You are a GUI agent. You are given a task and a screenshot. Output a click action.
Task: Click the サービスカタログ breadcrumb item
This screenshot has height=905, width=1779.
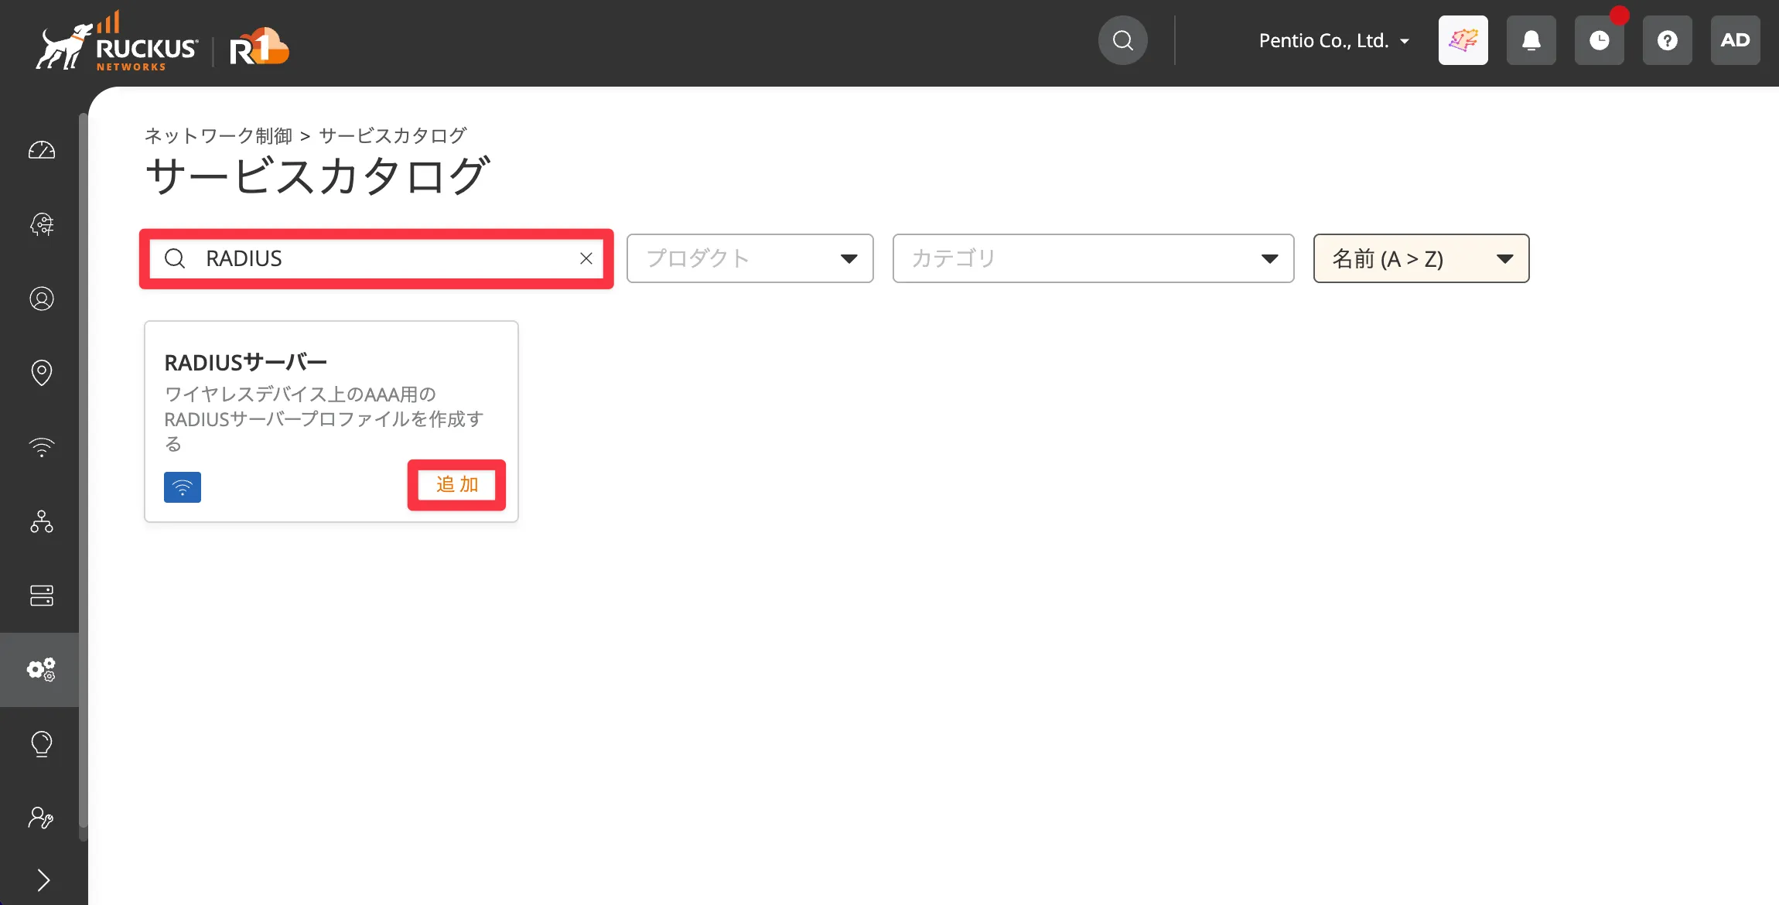(393, 135)
